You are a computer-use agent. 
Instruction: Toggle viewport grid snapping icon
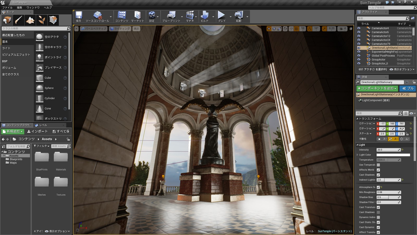click(296, 29)
